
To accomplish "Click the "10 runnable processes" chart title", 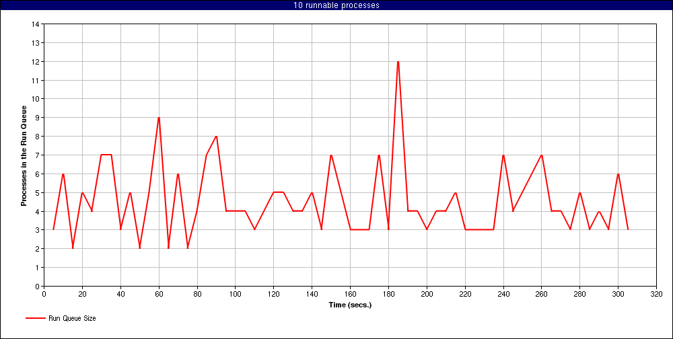I will point(336,5).
